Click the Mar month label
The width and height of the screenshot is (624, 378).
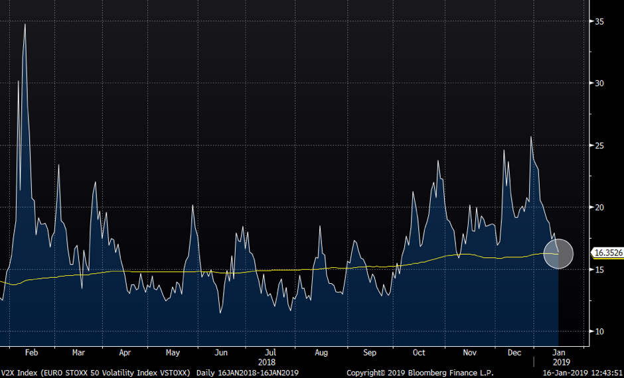[79, 353]
